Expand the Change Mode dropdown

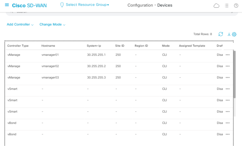coord(52,25)
